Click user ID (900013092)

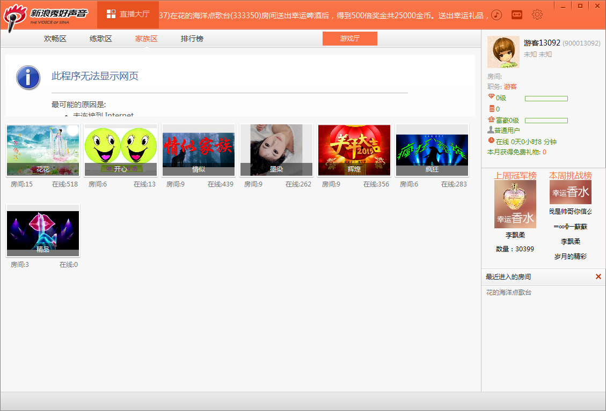[581, 43]
